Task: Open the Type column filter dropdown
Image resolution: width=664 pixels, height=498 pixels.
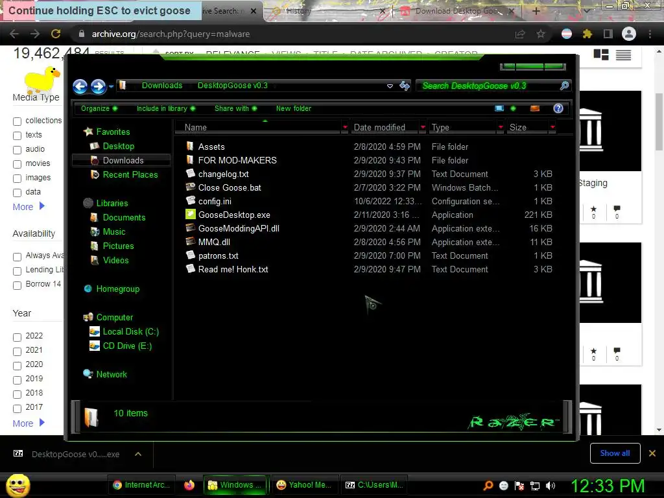Action: [x=501, y=127]
